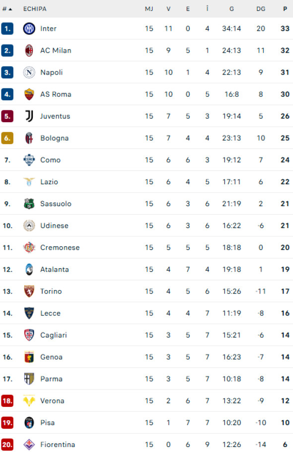Click the Sassuolo club crest
Viewport: 293px width, 452px height.
click(x=29, y=203)
